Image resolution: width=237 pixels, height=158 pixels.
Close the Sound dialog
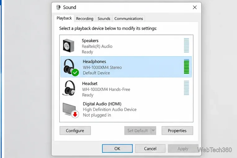click(x=195, y=7)
